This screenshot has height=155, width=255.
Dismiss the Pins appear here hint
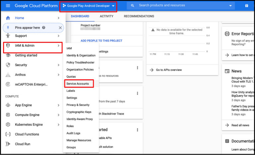tap(60, 28)
